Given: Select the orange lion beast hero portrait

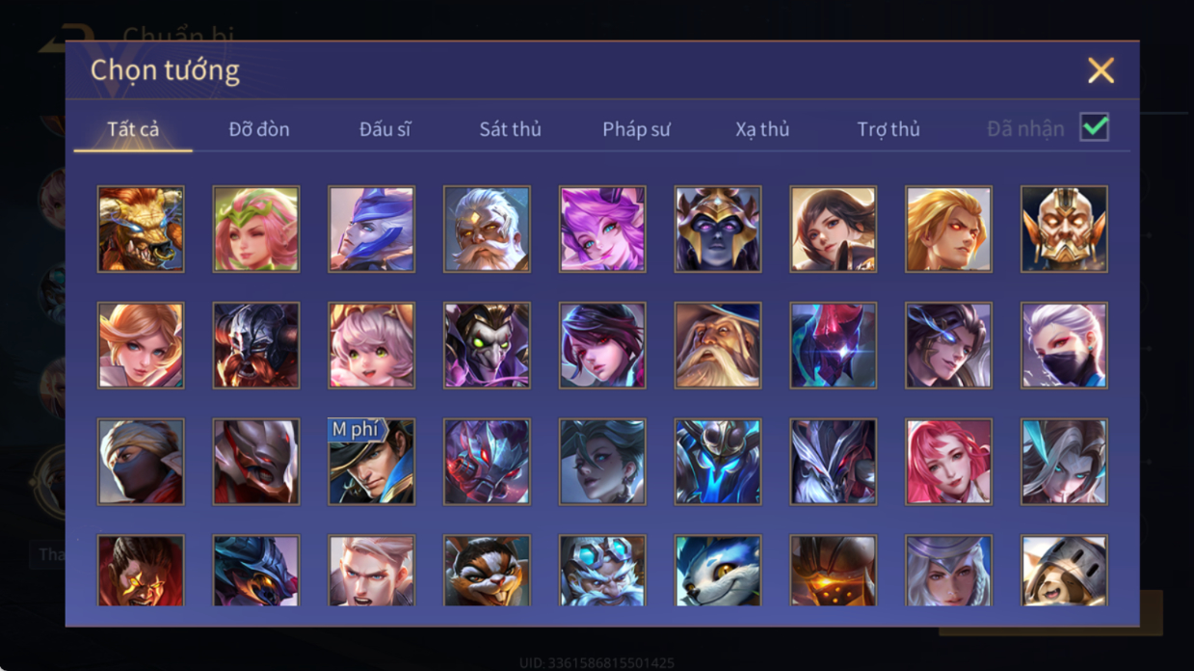Looking at the screenshot, I should [141, 229].
